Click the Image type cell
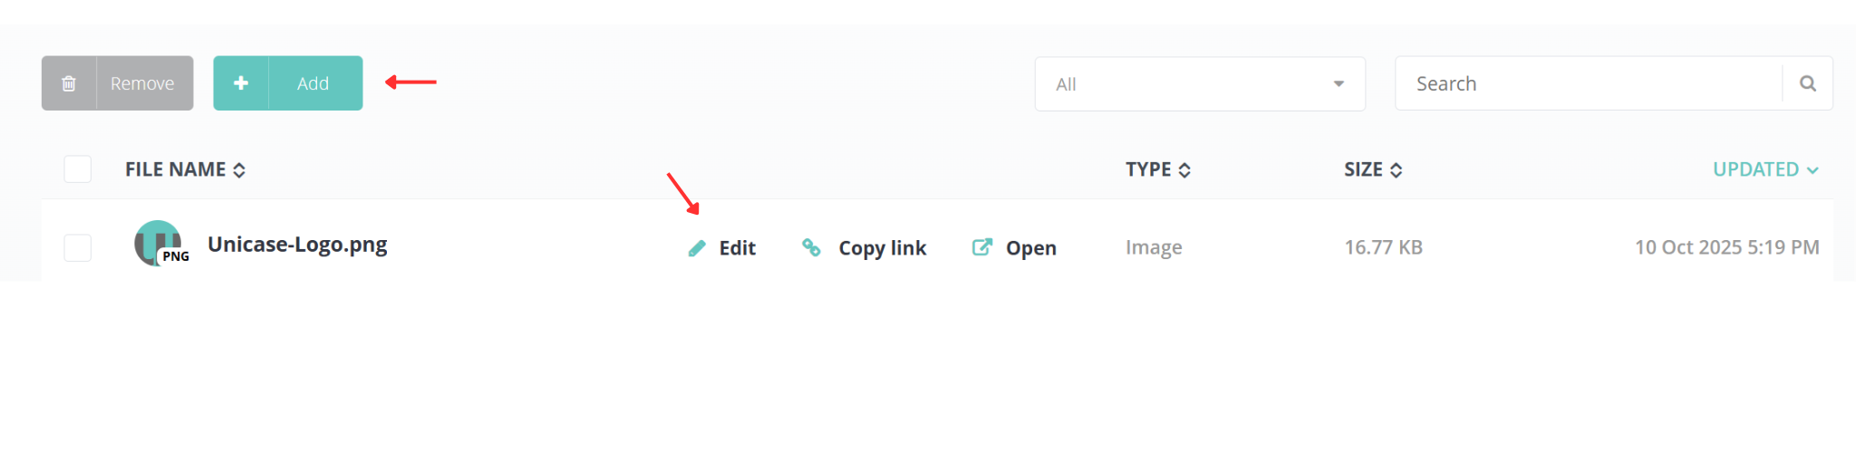The image size is (1856, 472). [x=1154, y=247]
